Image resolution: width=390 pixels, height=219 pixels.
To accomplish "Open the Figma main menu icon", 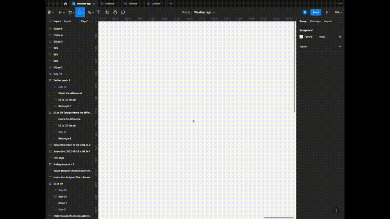I will pyautogui.click(x=50, y=13).
